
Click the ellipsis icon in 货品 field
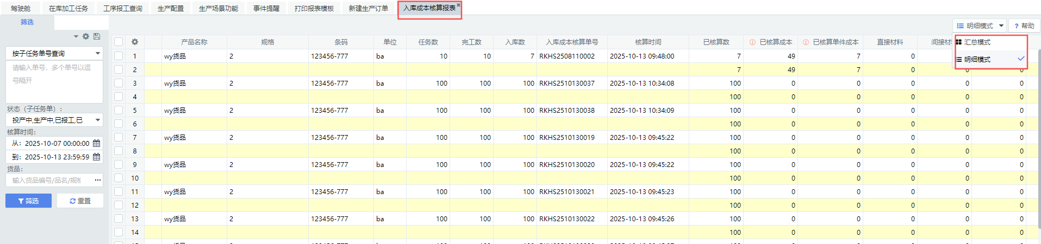(98, 180)
